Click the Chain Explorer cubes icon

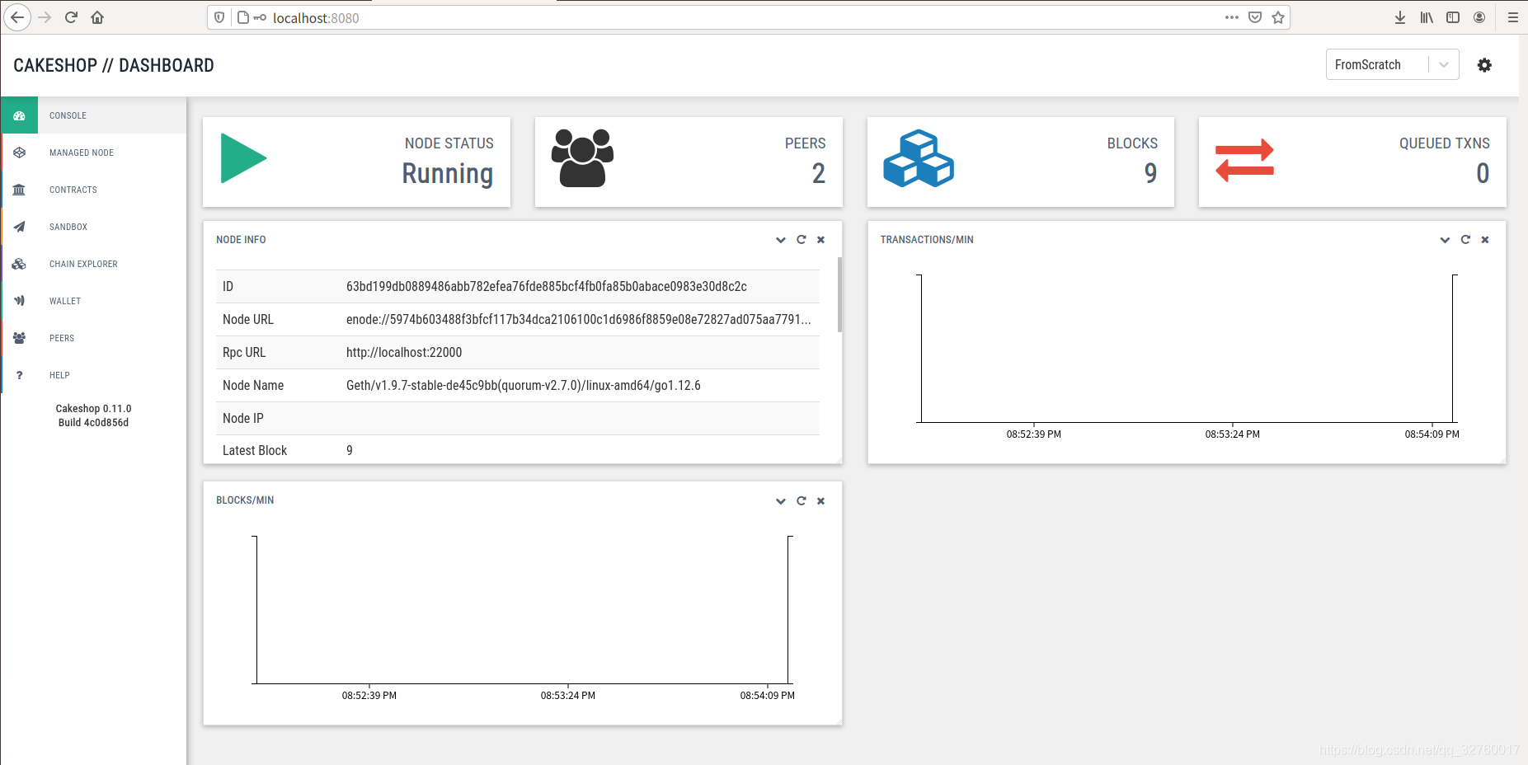point(19,264)
